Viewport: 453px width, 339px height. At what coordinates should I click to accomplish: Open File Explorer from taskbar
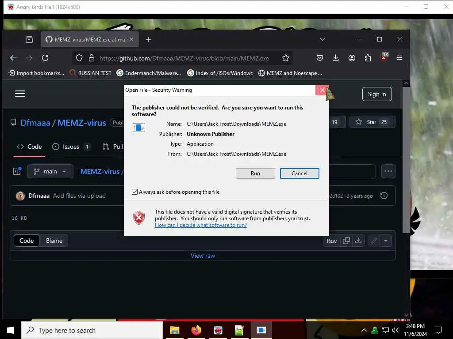point(174,330)
